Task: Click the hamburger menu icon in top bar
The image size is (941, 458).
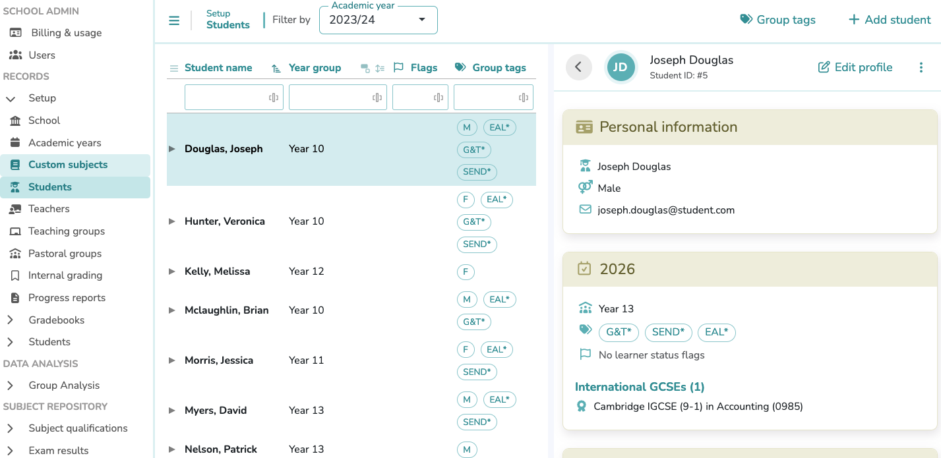Action: [x=174, y=20]
